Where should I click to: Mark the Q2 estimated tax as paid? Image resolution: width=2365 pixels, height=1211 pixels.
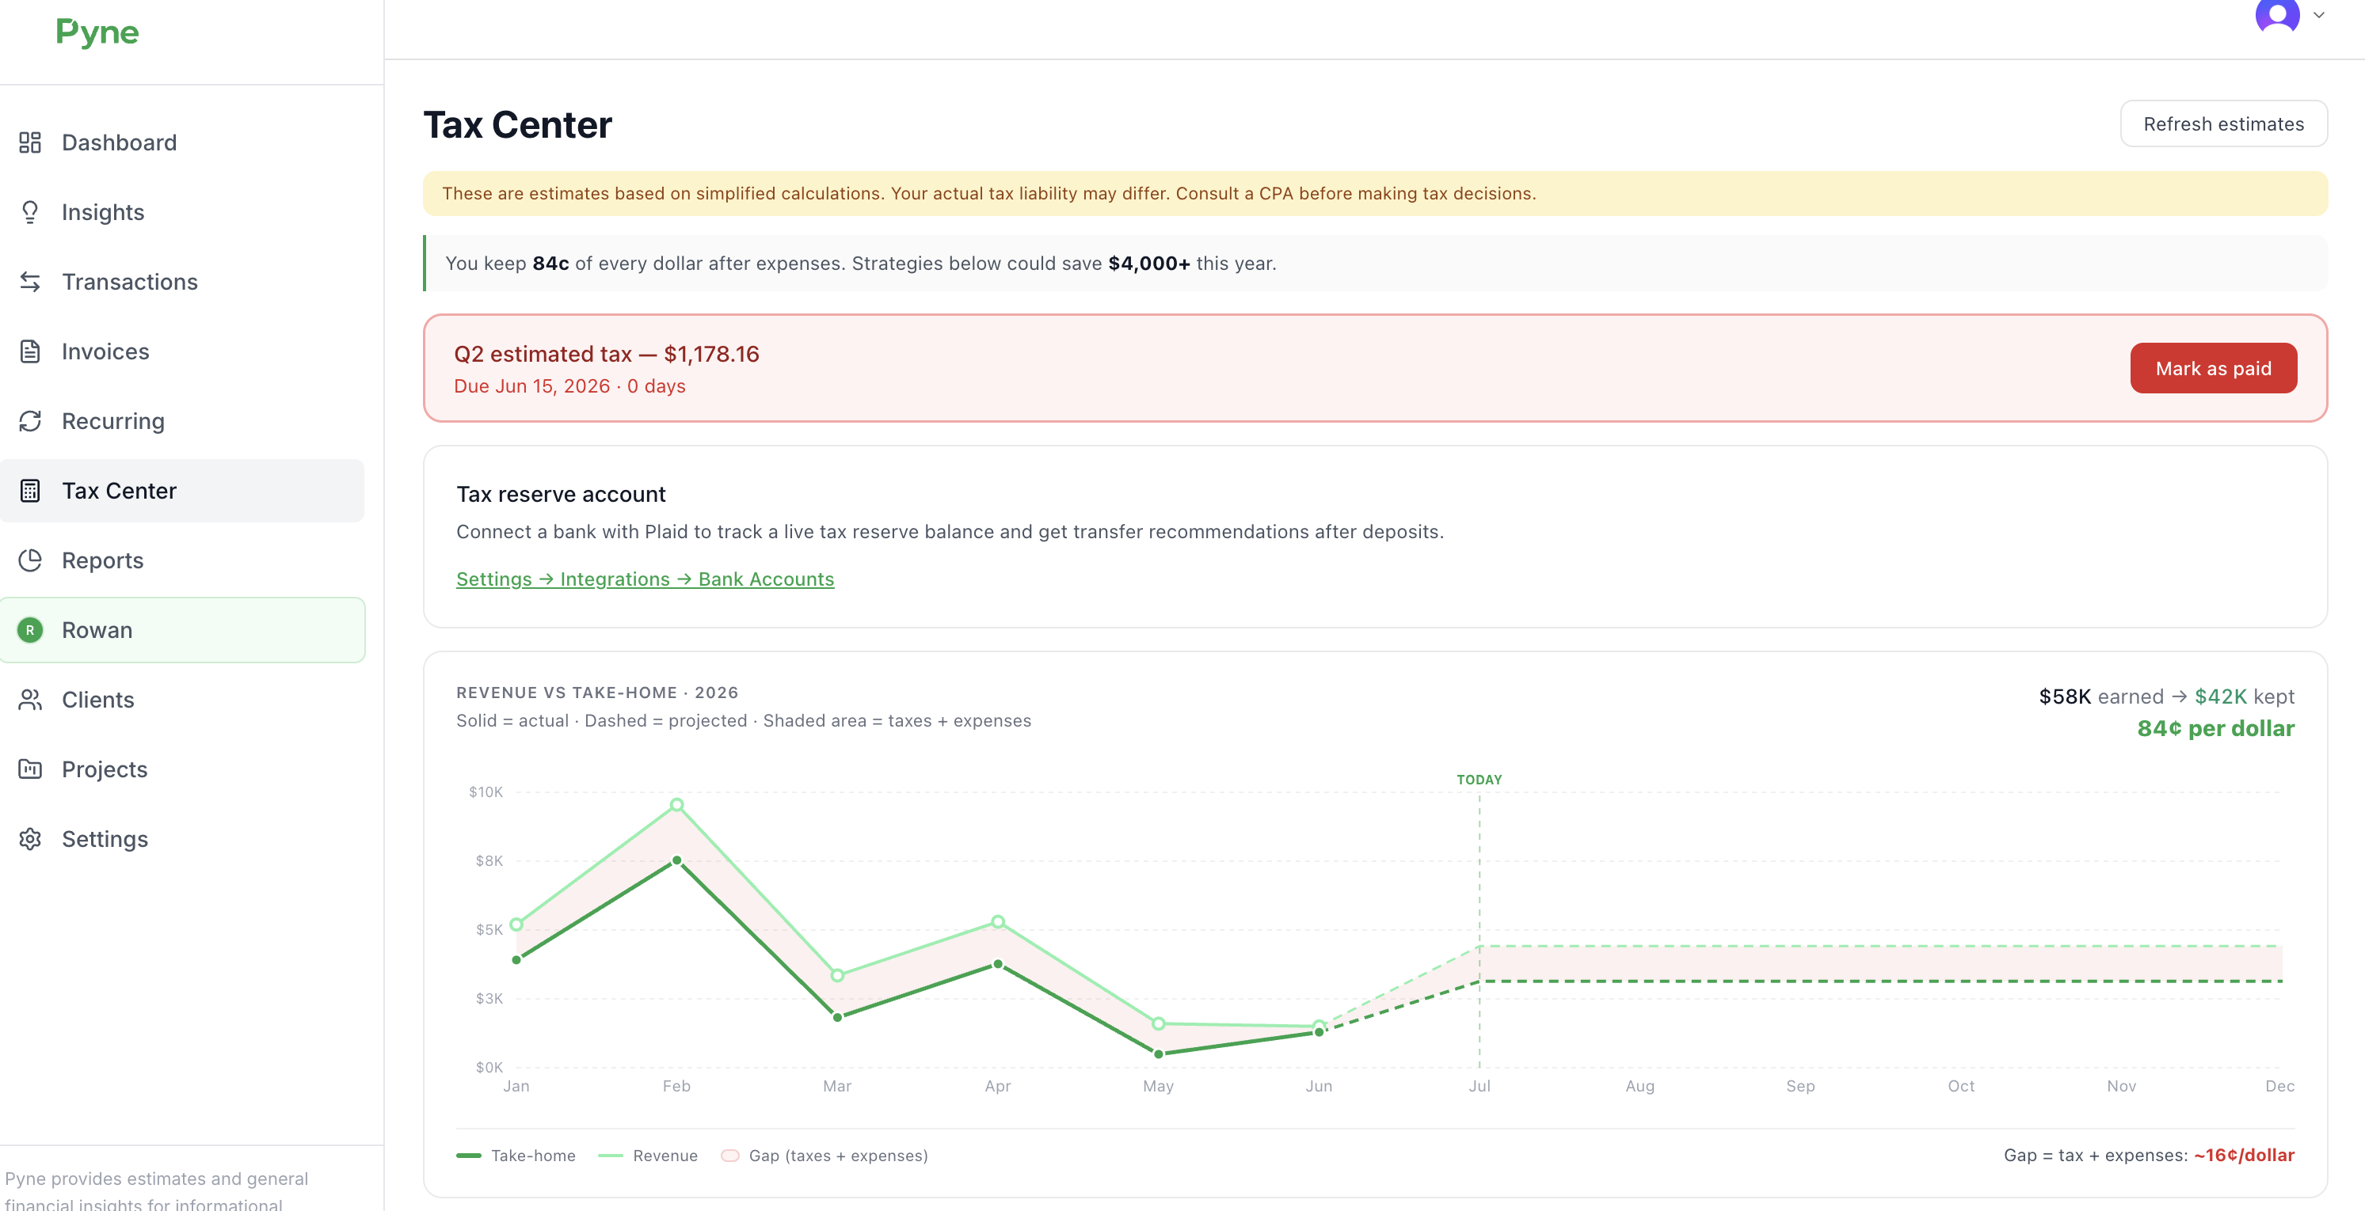click(2214, 369)
